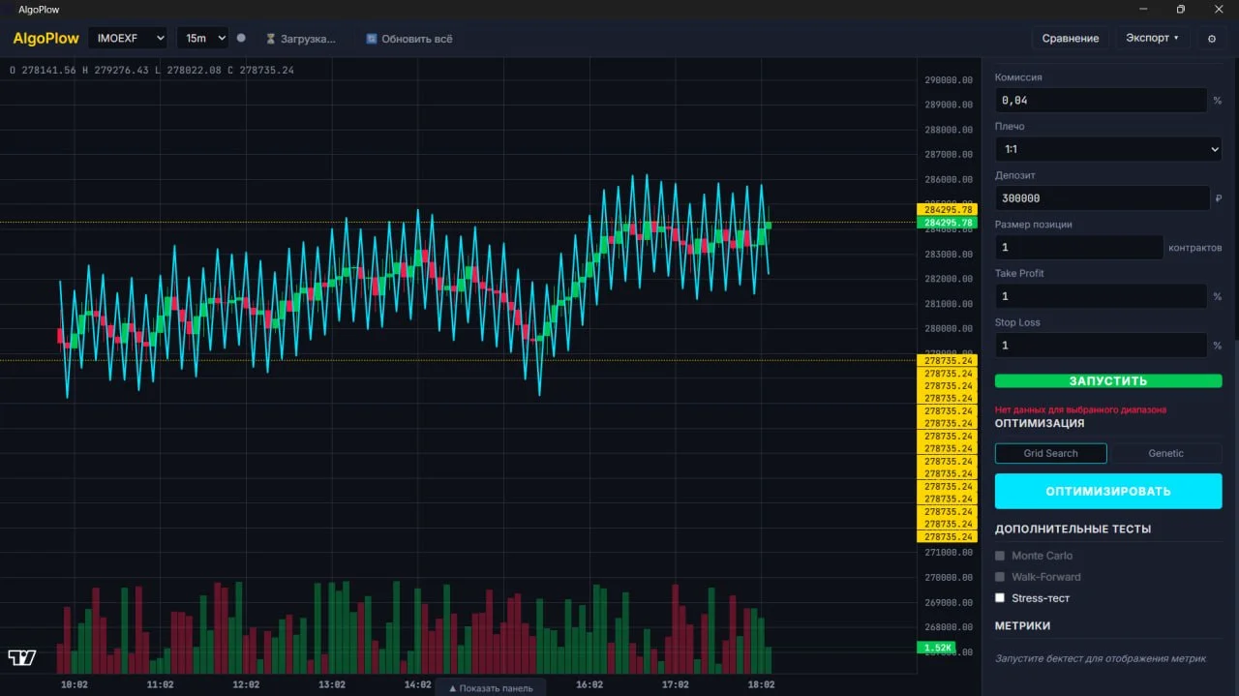This screenshot has width=1239, height=696.
Task: Click the Сравнение button
Action: 1071,39
